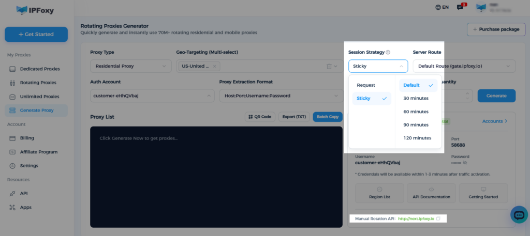Open Dedicated Proxies page label
530x236 pixels.
tap(40, 69)
